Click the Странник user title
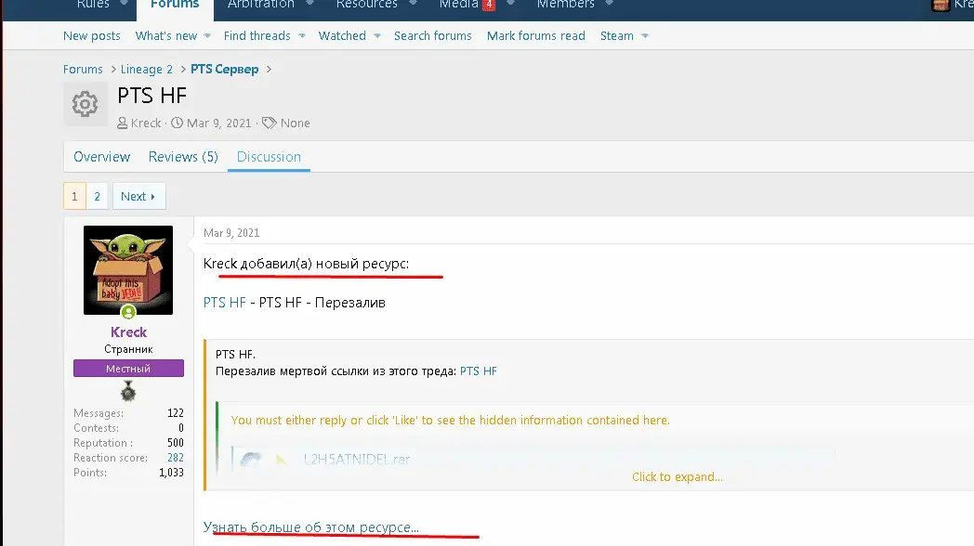 128,349
